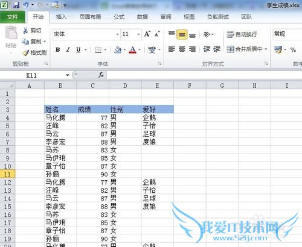Select the 姓名 header cell

[x=60, y=110]
